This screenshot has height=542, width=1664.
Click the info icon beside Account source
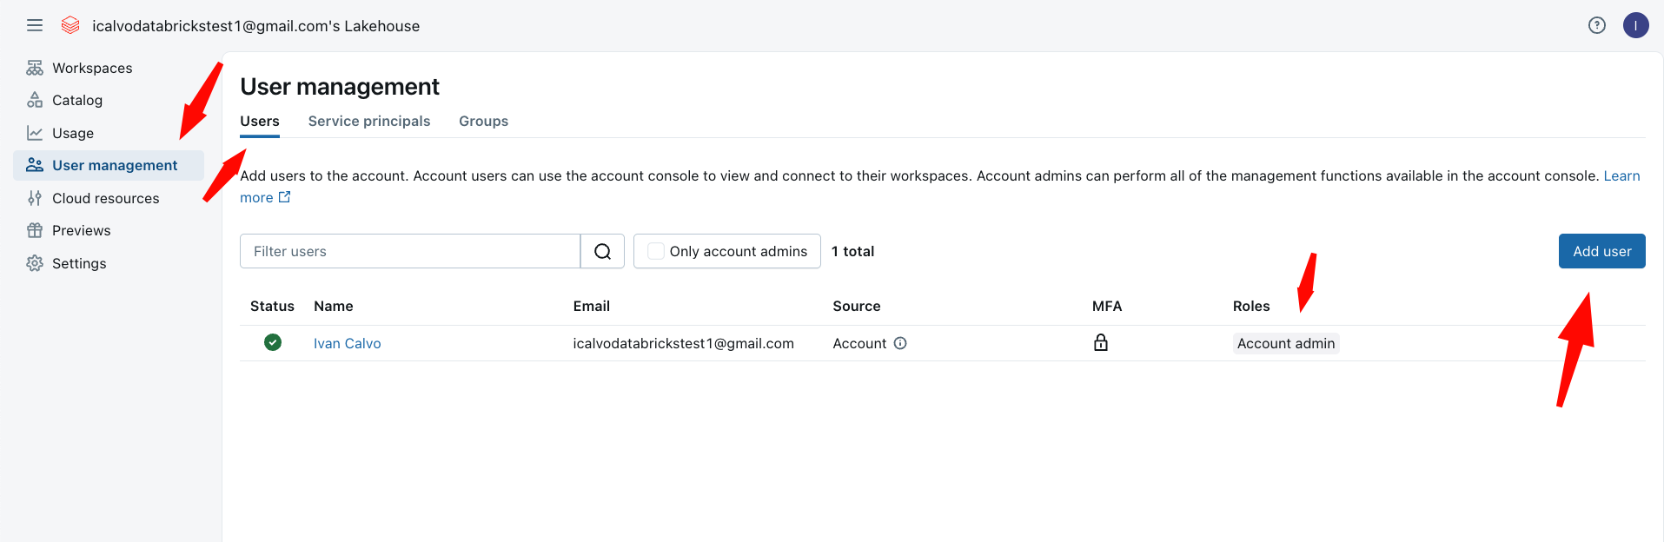click(900, 343)
